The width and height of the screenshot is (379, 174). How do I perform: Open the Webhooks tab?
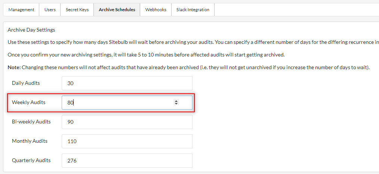tap(155, 10)
